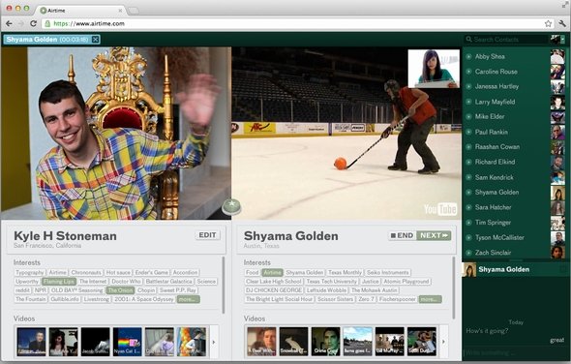Click the self-view webcam thumbnail
Screen dimensions: 571x364
pyautogui.click(x=434, y=69)
